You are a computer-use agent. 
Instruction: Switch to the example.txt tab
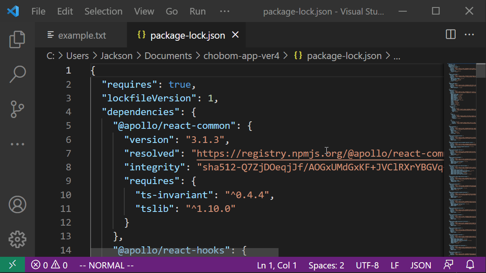tap(81, 35)
